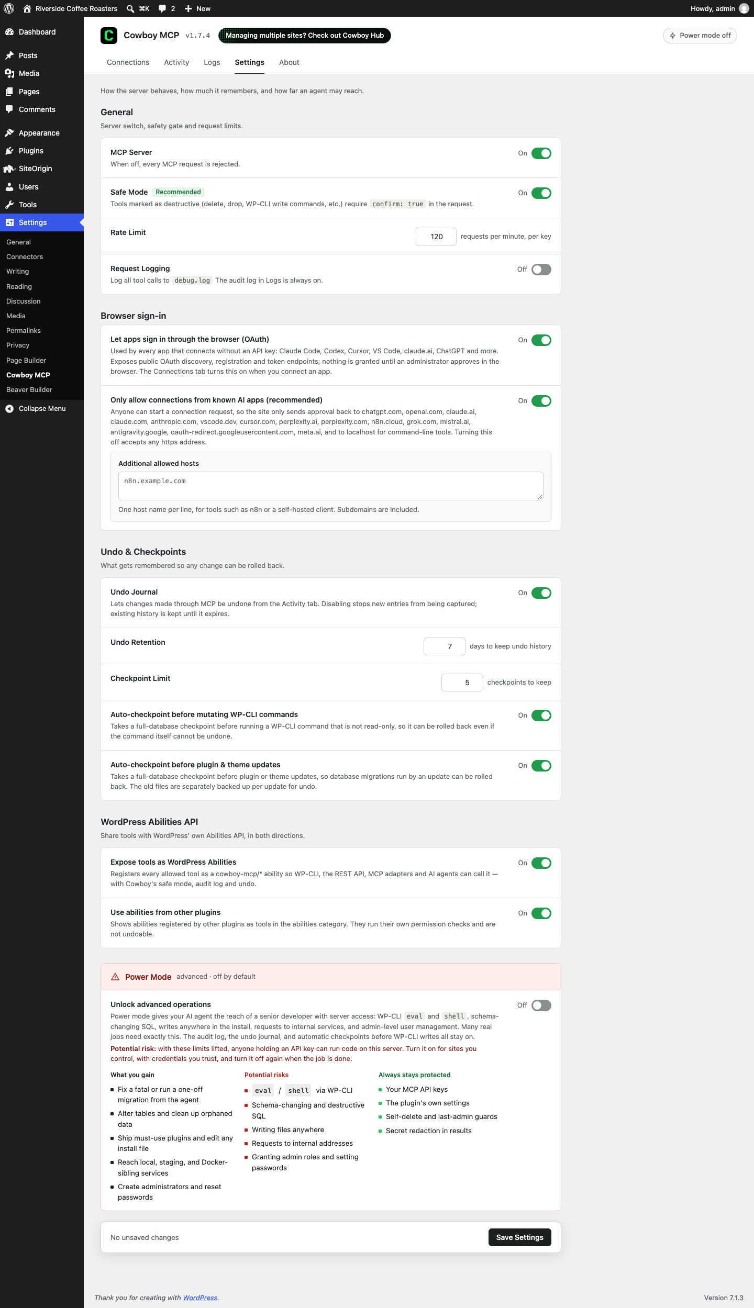
Task: Open the search magnifier in admin bar
Action: point(130,8)
